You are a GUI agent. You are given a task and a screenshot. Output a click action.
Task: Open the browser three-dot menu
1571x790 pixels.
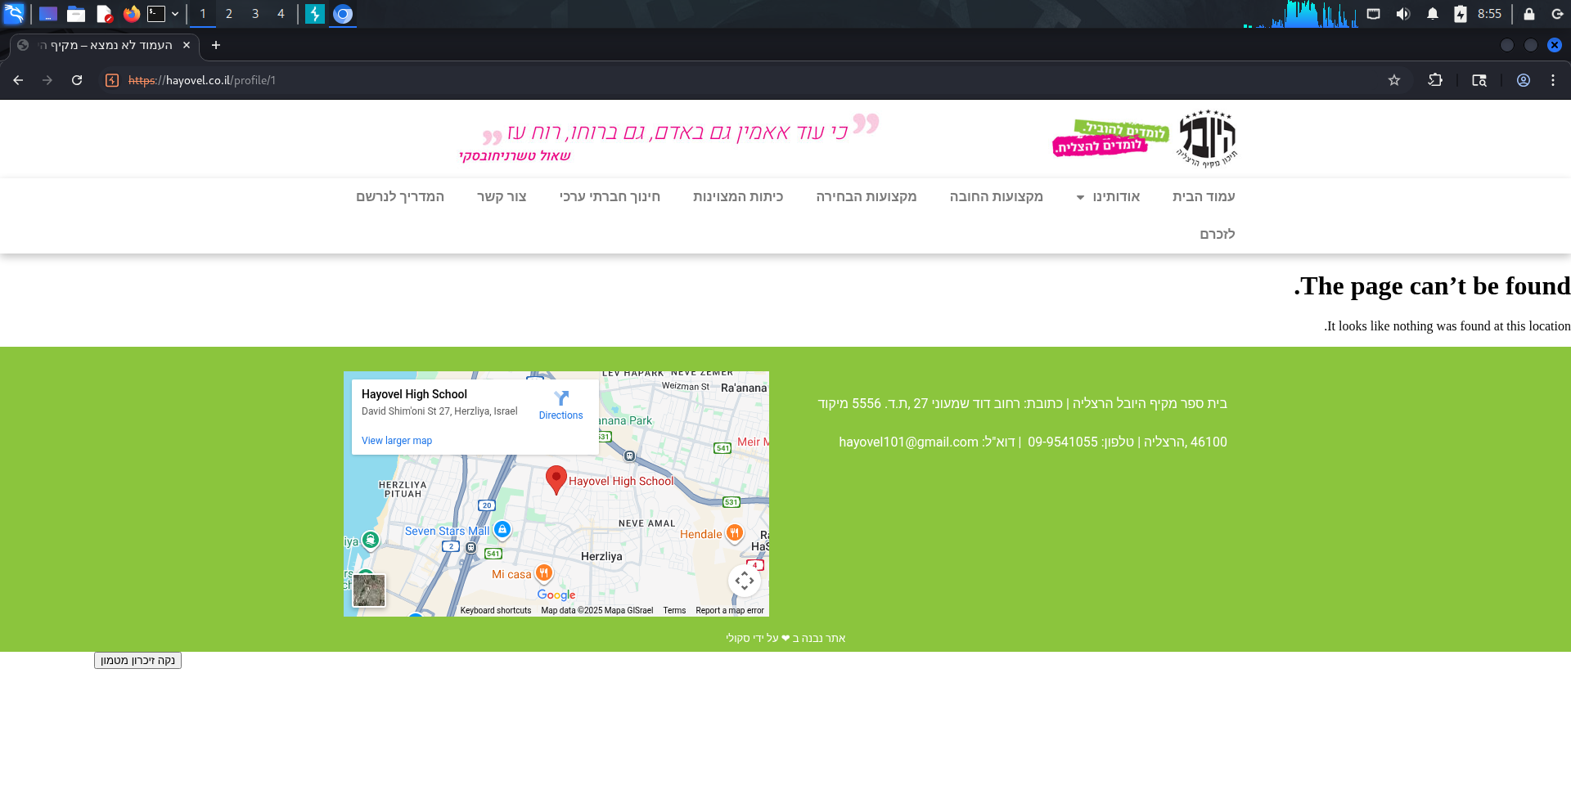[x=1553, y=80]
